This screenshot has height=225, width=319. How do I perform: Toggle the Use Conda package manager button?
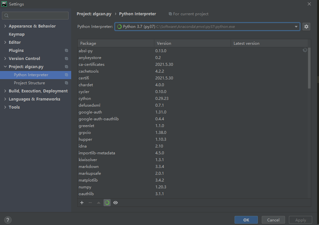[x=107, y=203]
